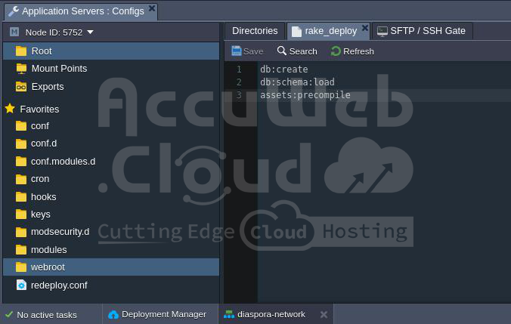
Task: Click the Exports folder icon
Action: pos(21,87)
